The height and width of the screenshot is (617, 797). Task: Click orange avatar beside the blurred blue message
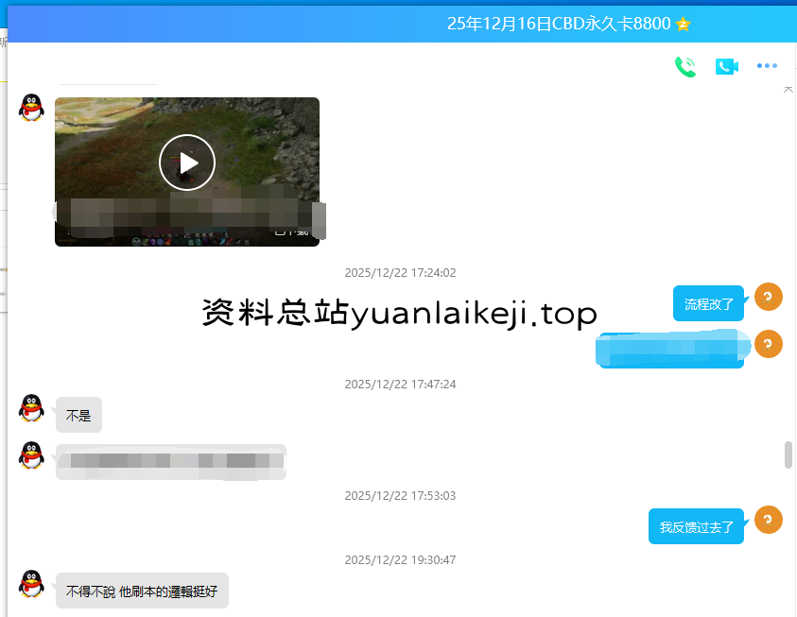pos(769,344)
